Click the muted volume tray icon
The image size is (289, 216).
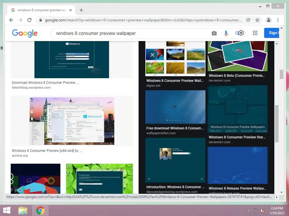pos(262,211)
